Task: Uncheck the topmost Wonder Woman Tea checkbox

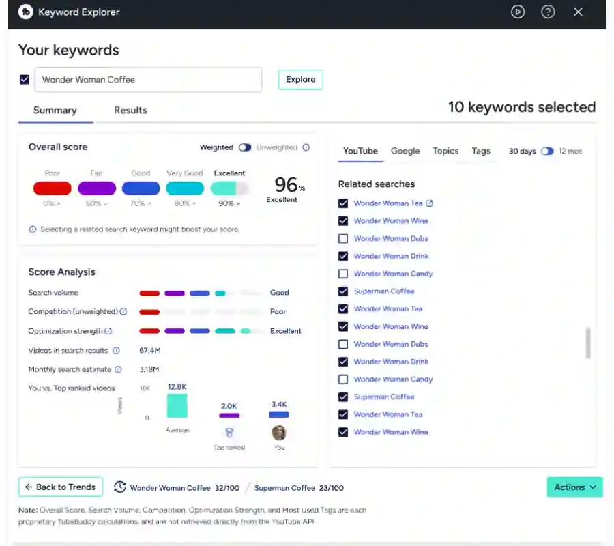Action: click(x=343, y=203)
